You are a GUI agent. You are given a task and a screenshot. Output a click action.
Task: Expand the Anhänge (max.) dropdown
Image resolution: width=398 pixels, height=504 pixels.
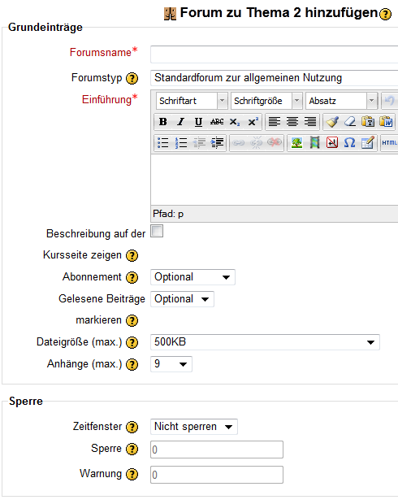(171, 364)
